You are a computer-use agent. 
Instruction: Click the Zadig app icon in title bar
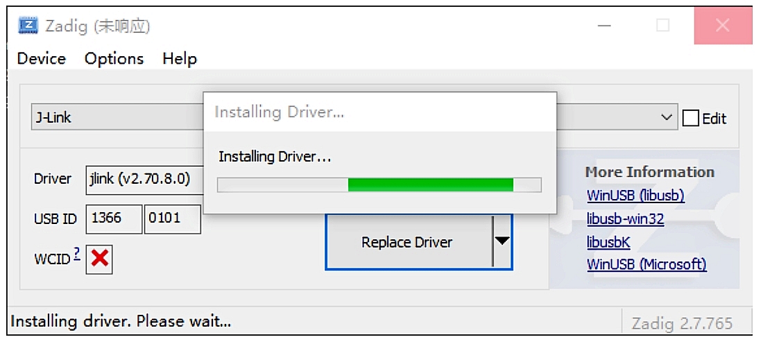28,25
